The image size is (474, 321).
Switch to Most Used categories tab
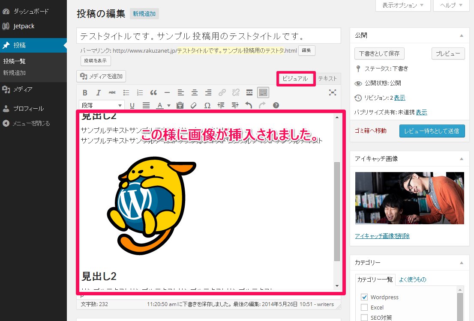click(413, 279)
